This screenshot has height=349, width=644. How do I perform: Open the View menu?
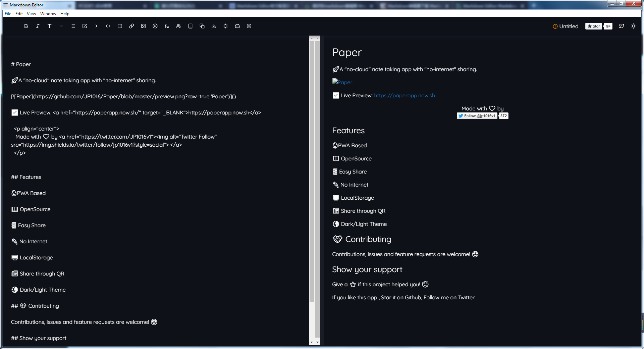(31, 14)
